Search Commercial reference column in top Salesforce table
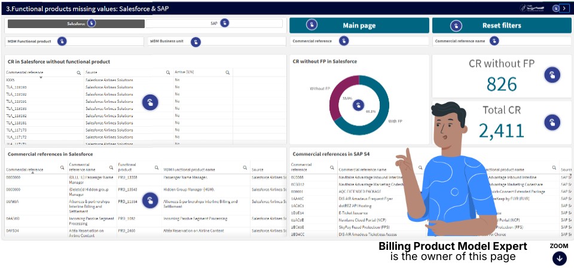 [79, 73]
